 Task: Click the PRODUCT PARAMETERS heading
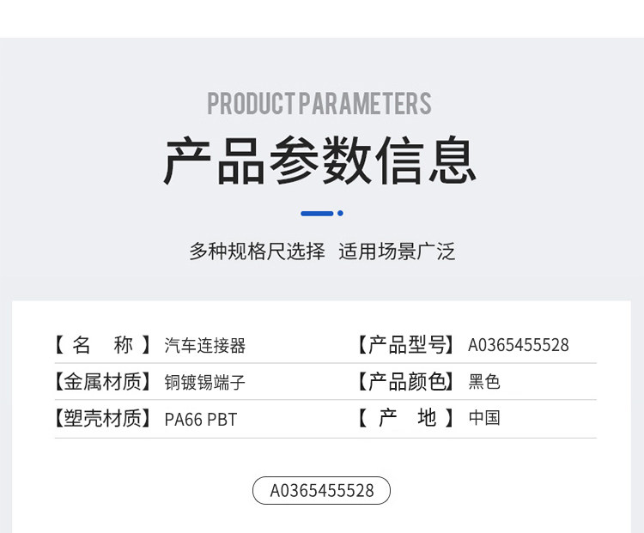(x=319, y=104)
